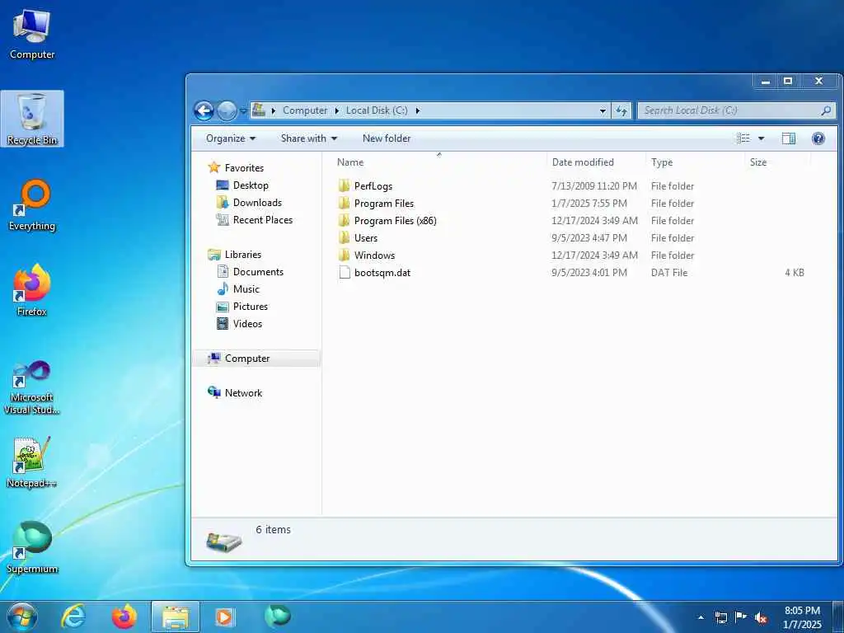
Task: Open recent pages dropdown beside navigation arrows
Action: click(x=243, y=111)
